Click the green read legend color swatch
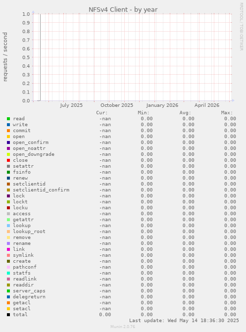The image size is (246, 332). coord(8,119)
